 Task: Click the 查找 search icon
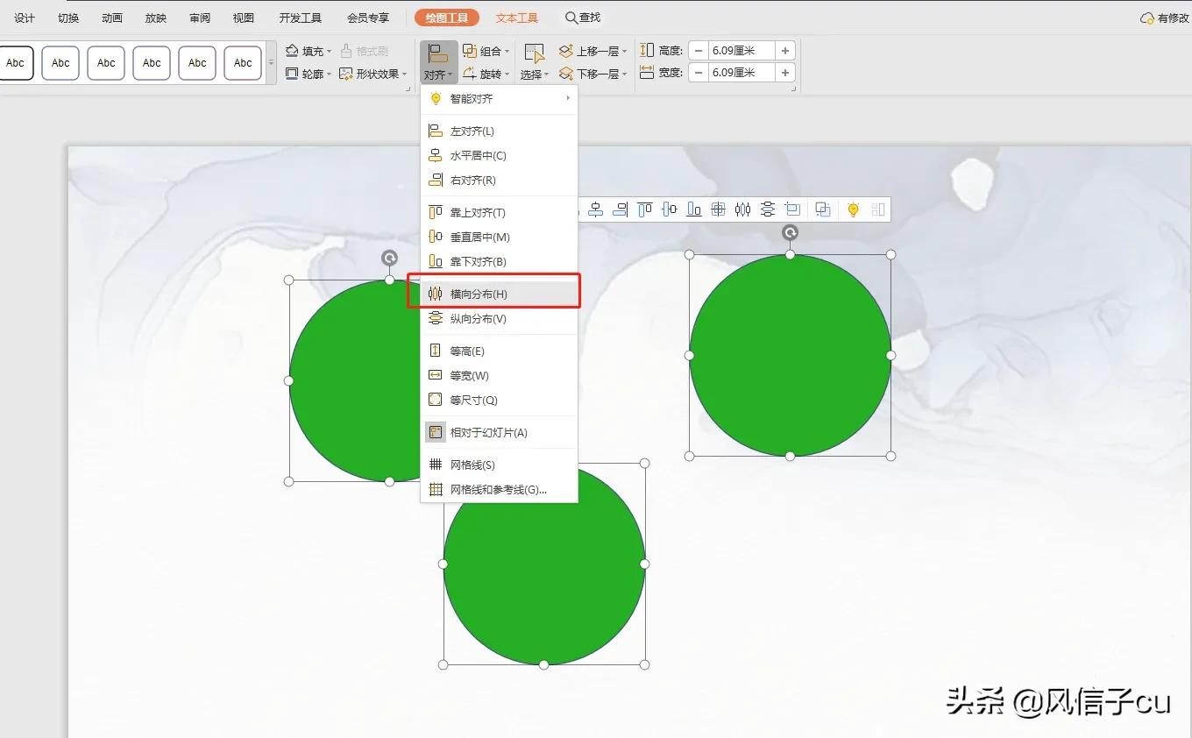pyautogui.click(x=571, y=18)
